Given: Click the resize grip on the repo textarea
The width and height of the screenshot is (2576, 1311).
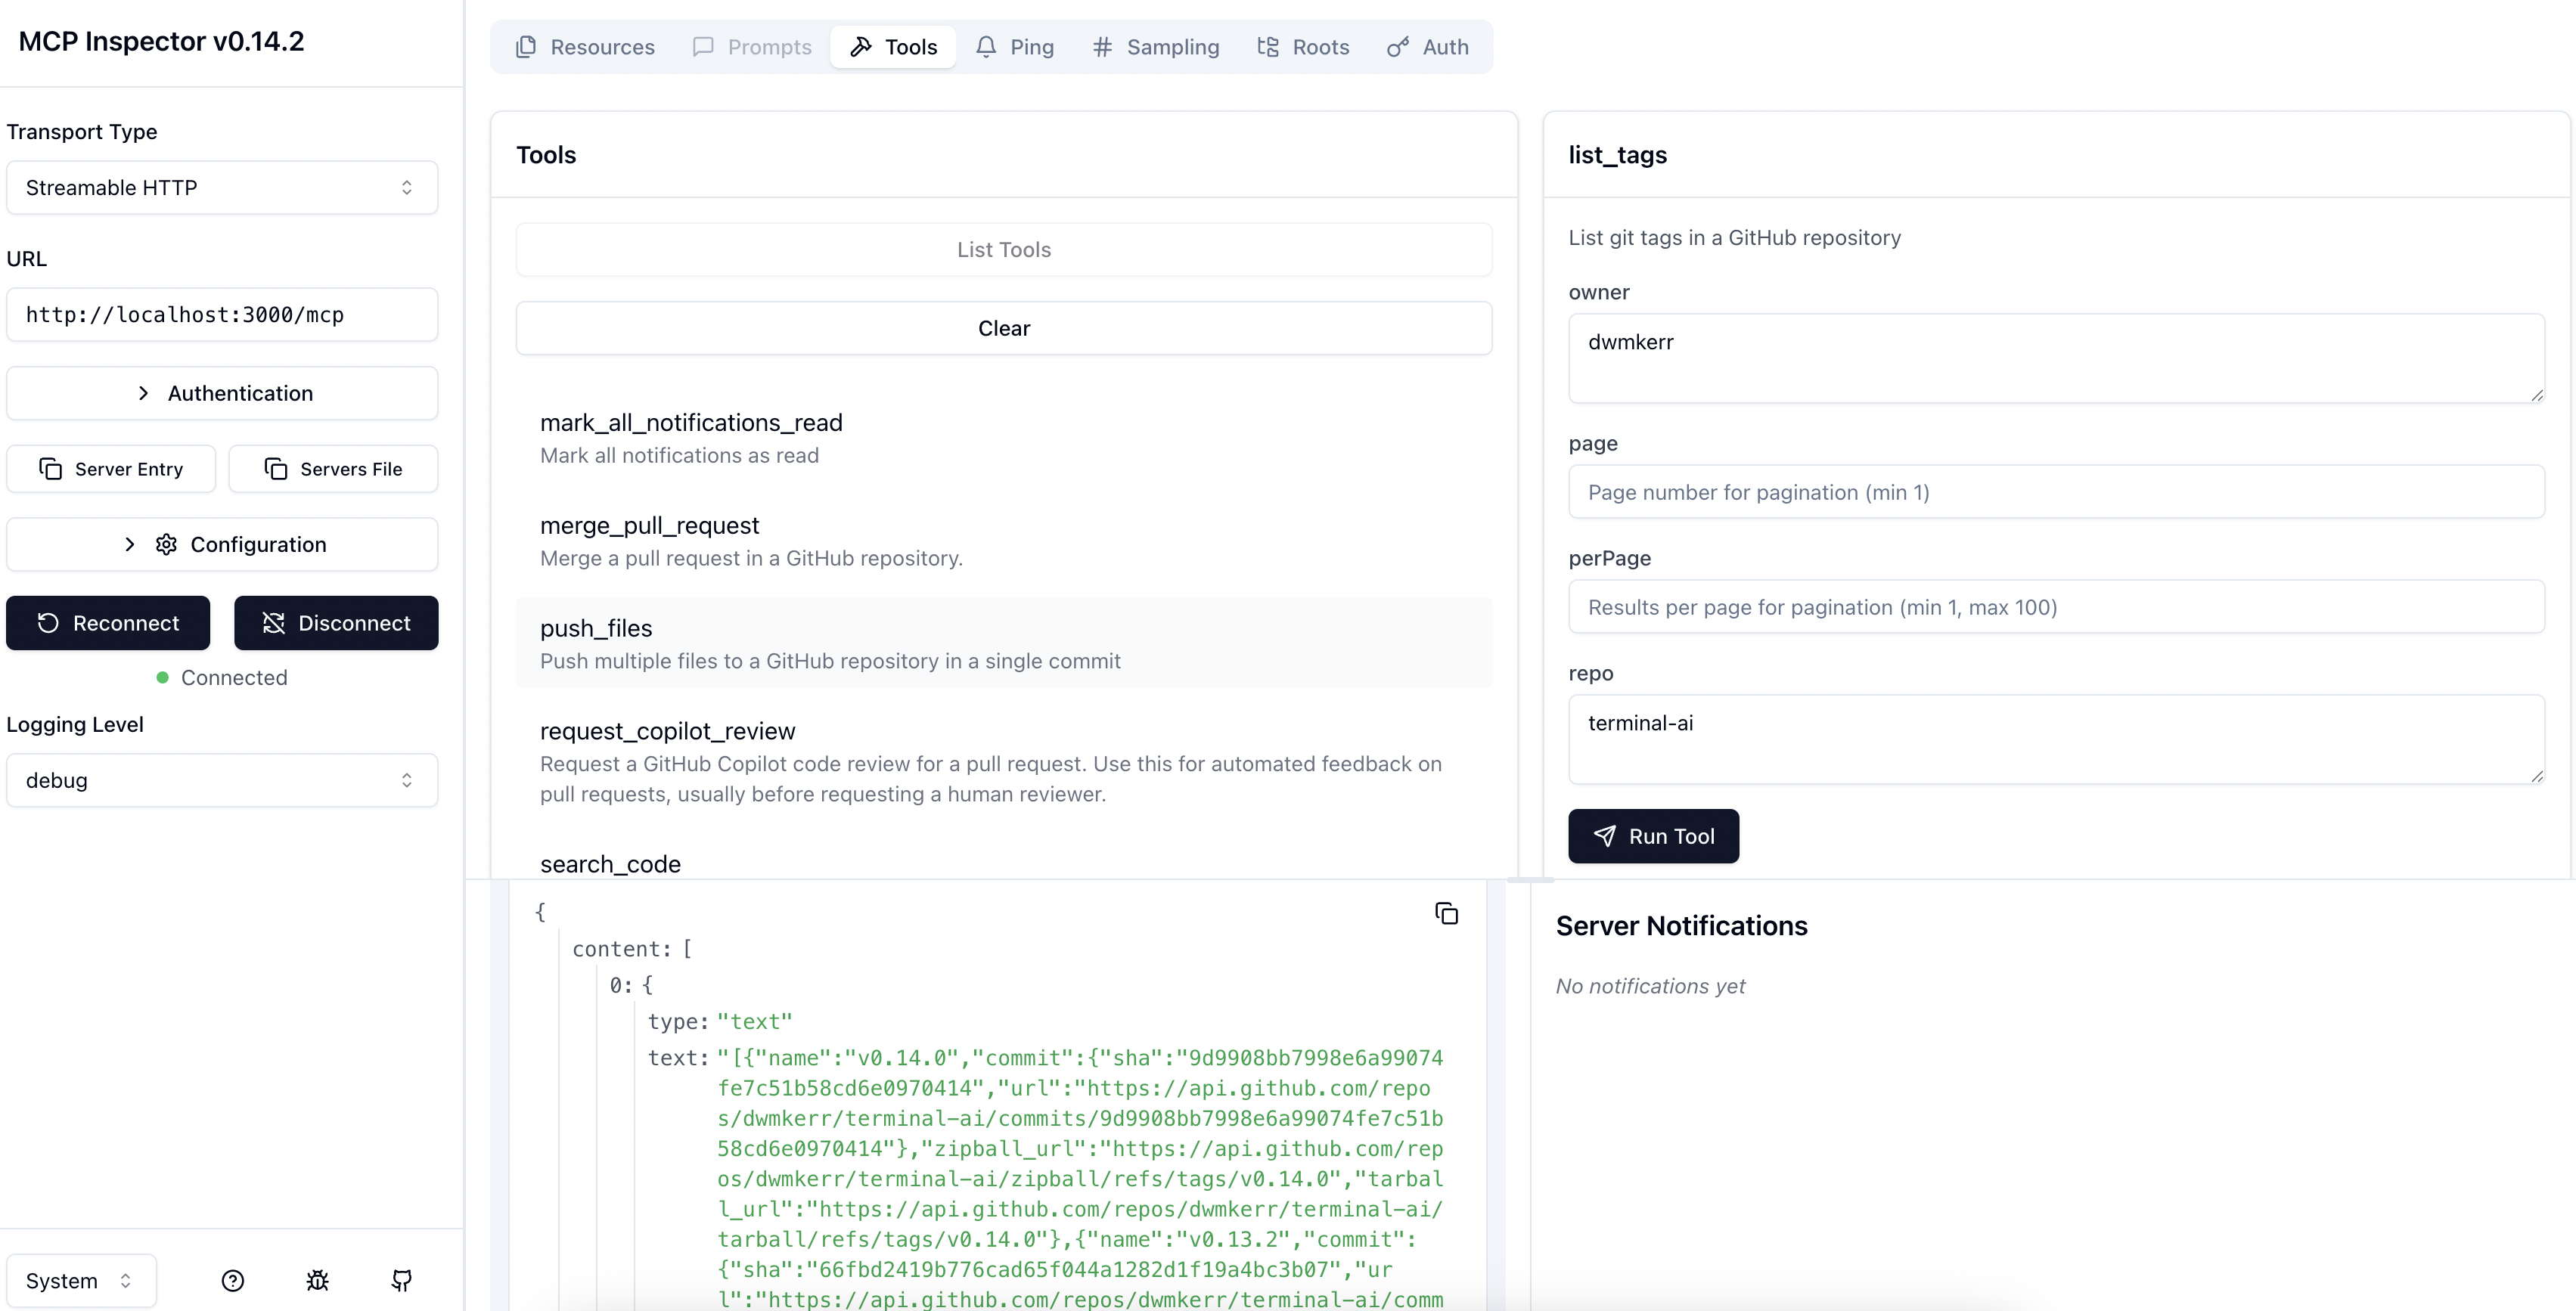Looking at the screenshot, I should (2537, 777).
